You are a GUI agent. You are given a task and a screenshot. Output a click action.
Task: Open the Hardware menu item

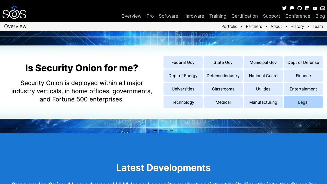click(x=194, y=16)
